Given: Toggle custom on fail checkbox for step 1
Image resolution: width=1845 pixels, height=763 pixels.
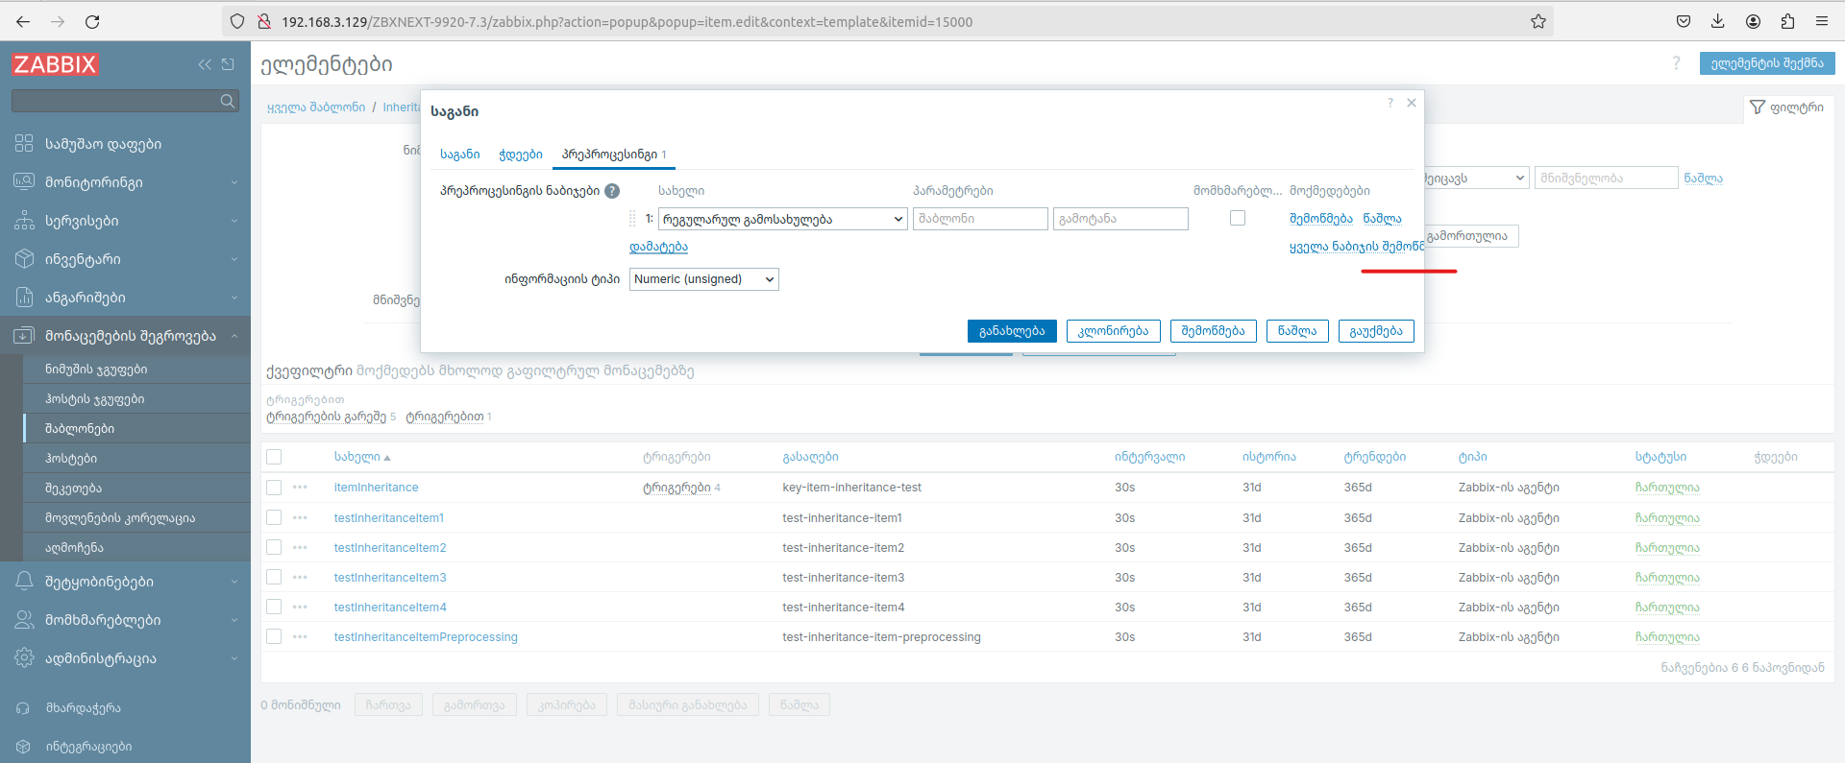Looking at the screenshot, I should 1238,218.
